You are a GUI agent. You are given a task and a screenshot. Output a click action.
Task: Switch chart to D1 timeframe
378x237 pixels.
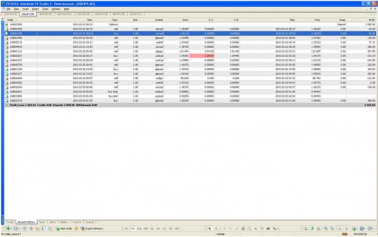[x=165, y=229]
